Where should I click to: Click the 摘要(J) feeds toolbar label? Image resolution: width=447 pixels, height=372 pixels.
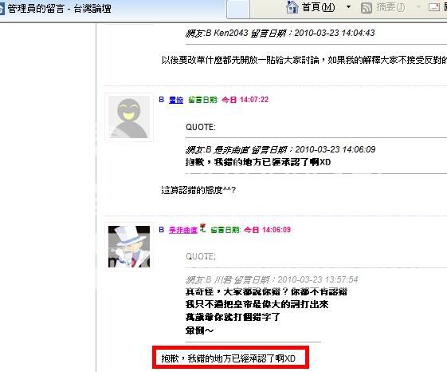click(391, 7)
